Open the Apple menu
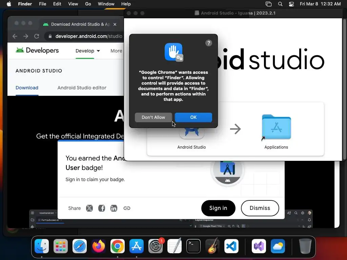Screen dimensions: 347x260 tap(9, 4)
